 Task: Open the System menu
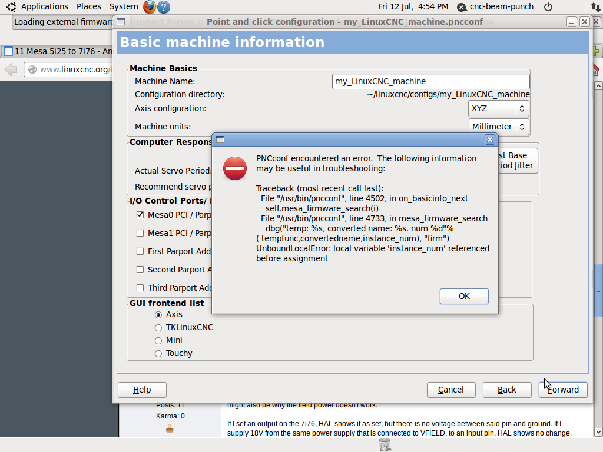(x=124, y=6)
